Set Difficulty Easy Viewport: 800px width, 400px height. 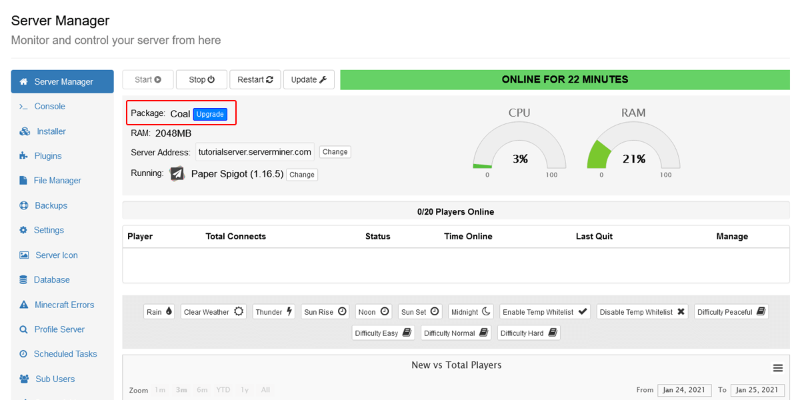click(383, 333)
